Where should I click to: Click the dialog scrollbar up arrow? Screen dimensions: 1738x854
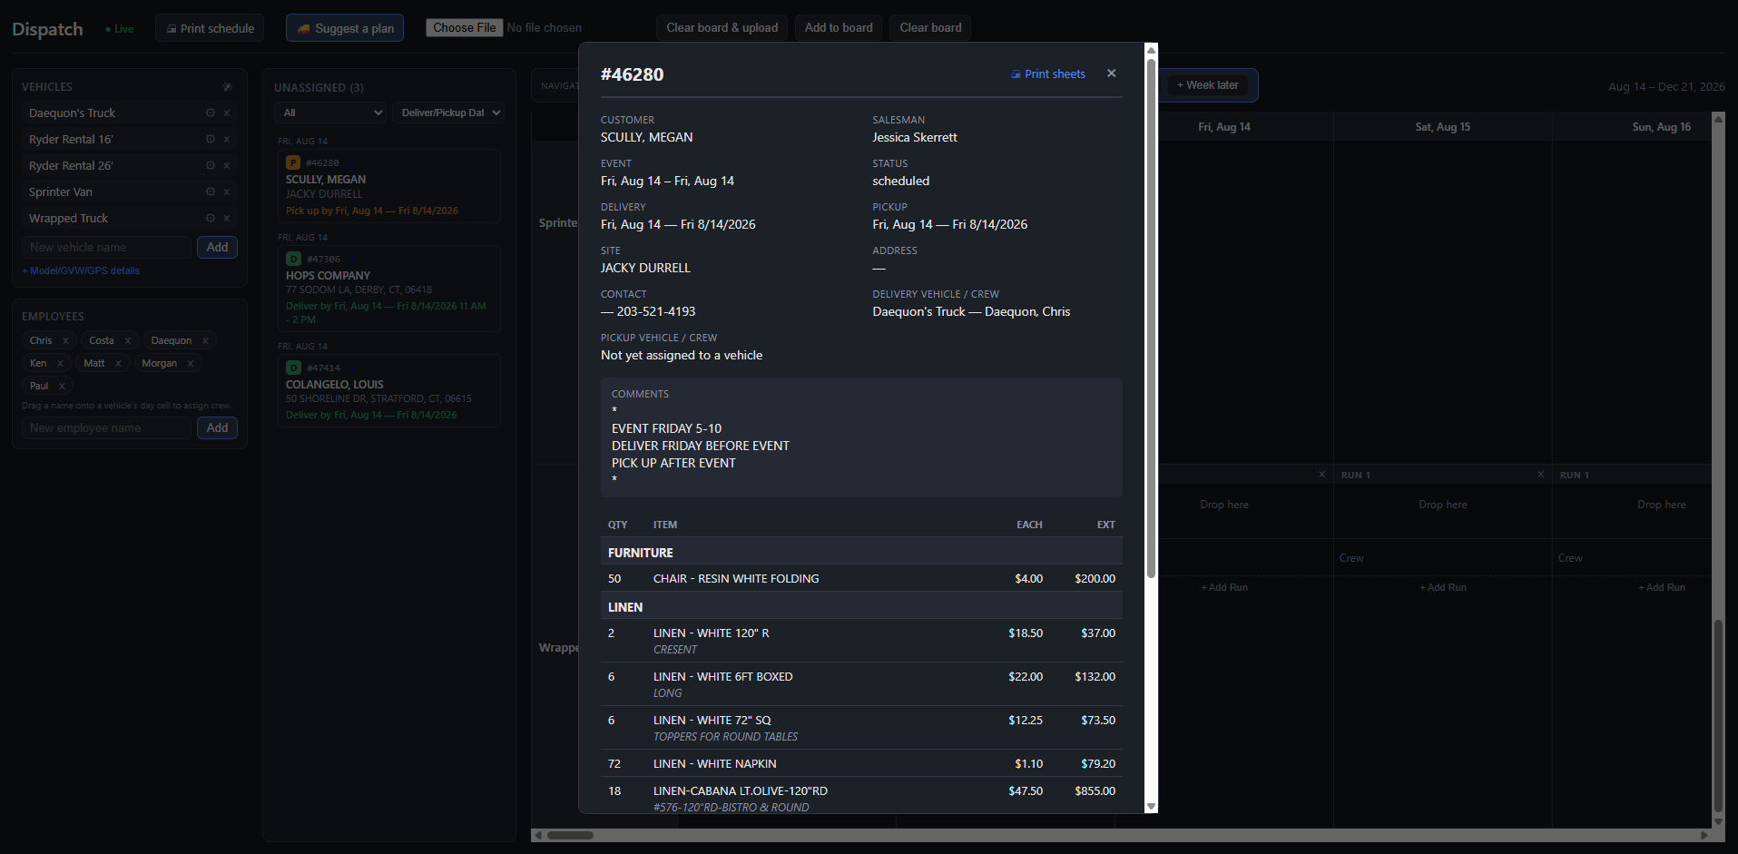pyautogui.click(x=1151, y=49)
